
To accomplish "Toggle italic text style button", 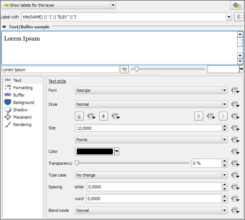I will pos(223,116).
